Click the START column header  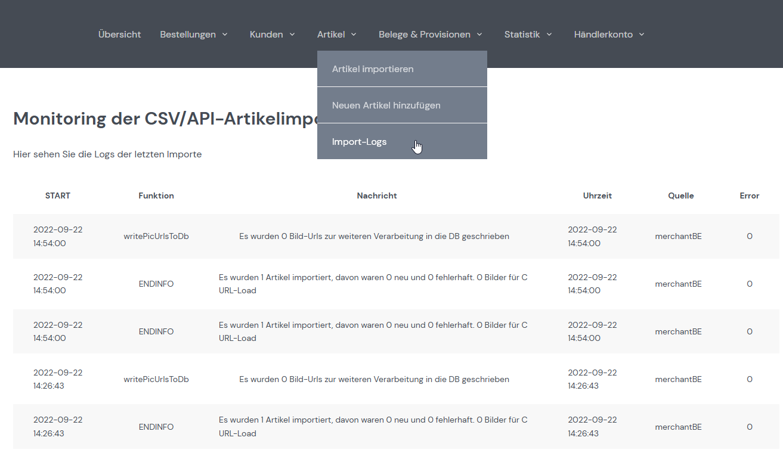58,196
